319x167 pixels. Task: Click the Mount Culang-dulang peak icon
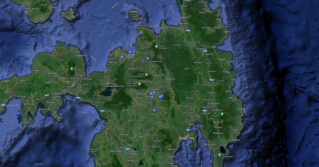pos(146,74)
